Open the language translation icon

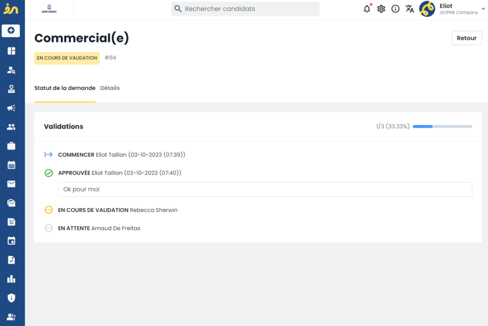tap(409, 9)
